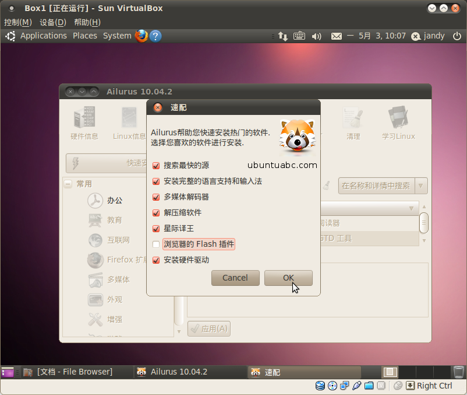Confirm the 速配 dialog with OK
467x395 pixels.
coord(288,278)
